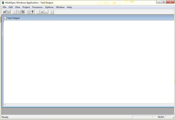Click the Cut scissors toolbar icon
The height and width of the screenshot is (120, 176).
coord(14,12)
